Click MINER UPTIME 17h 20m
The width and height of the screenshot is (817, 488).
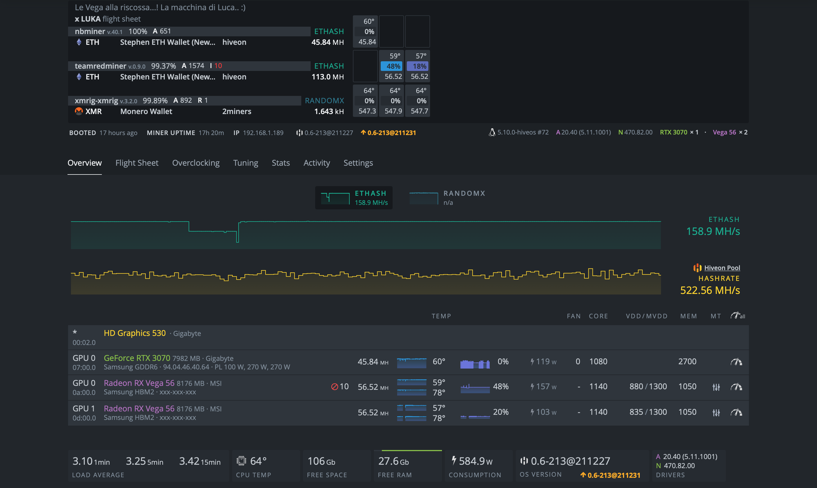point(185,132)
